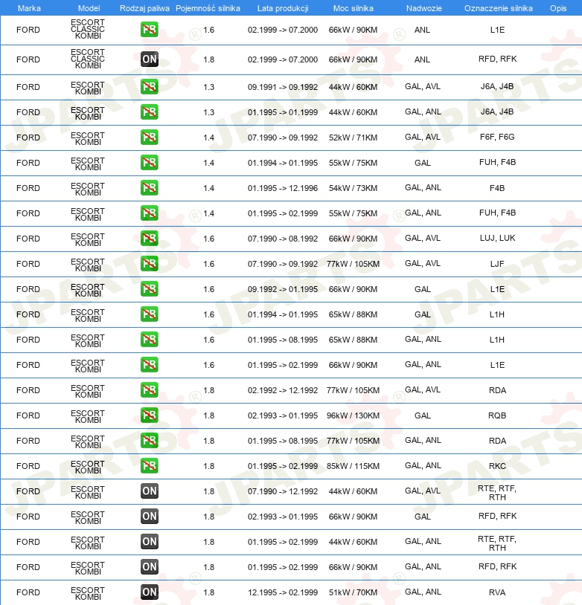Click ESCORT CLASSIC KOMBI model in the 1.6 row

pyautogui.click(x=88, y=29)
